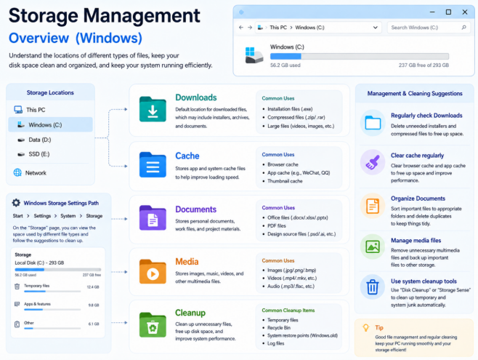The width and height of the screenshot is (478, 360).
Task: Click the Apps & features icon
Action: coord(17,304)
